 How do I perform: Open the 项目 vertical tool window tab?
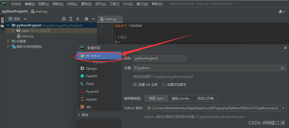tap(2, 20)
